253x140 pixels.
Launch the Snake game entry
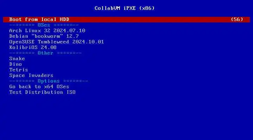17,58
